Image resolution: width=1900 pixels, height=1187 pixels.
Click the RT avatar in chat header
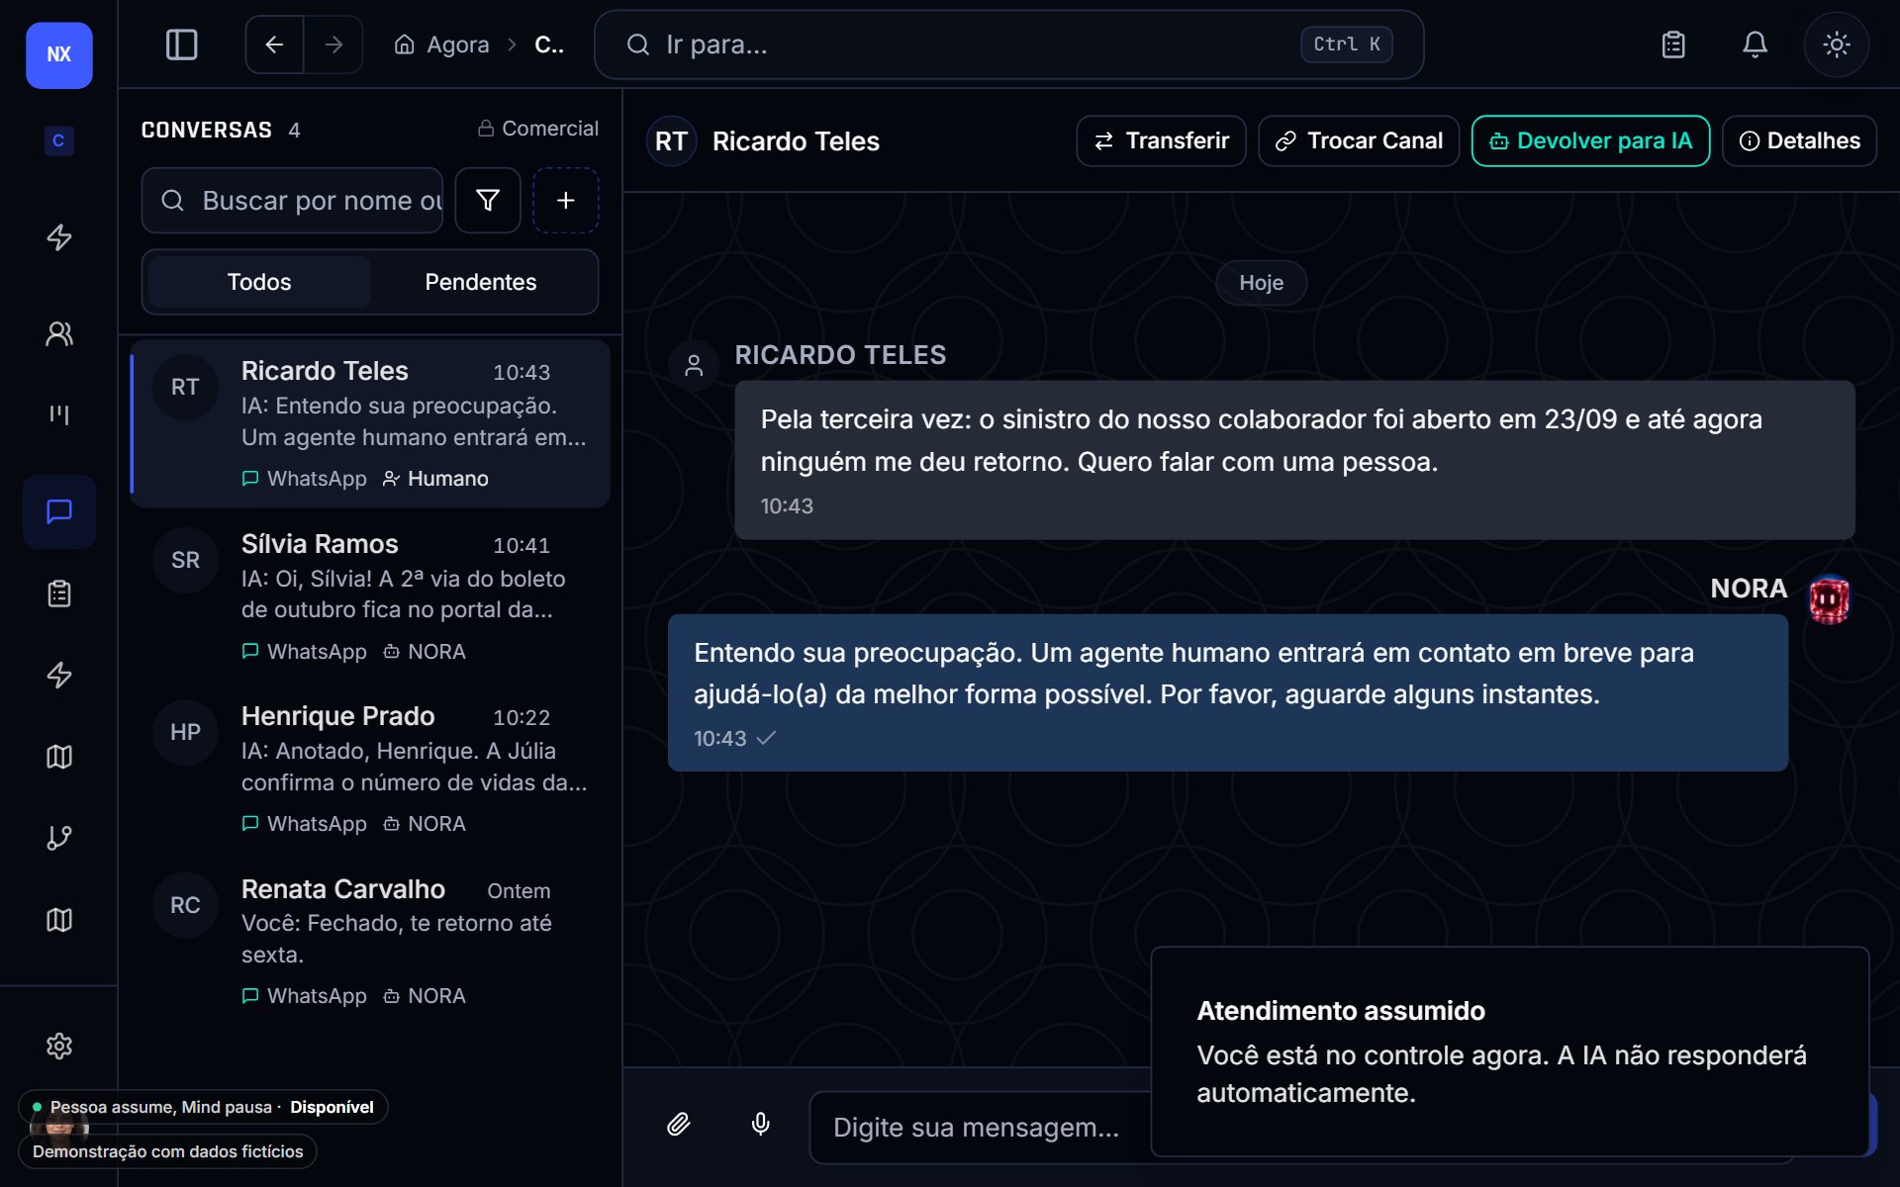coord(671,141)
